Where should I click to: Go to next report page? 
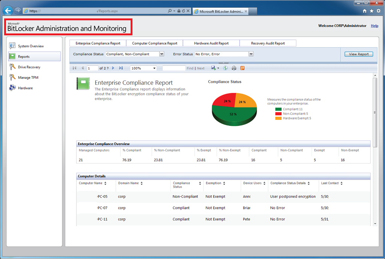pos(113,68)
